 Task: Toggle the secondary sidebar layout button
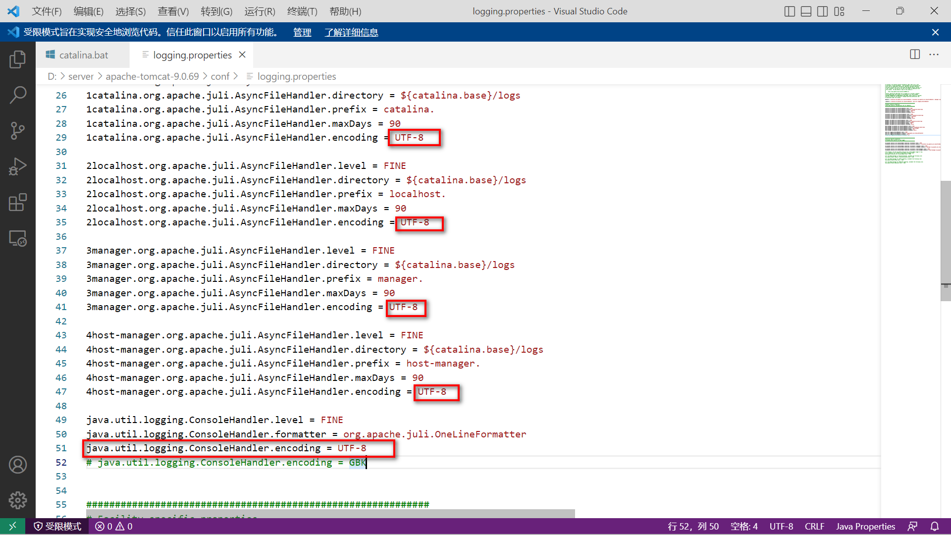point(823,11)
